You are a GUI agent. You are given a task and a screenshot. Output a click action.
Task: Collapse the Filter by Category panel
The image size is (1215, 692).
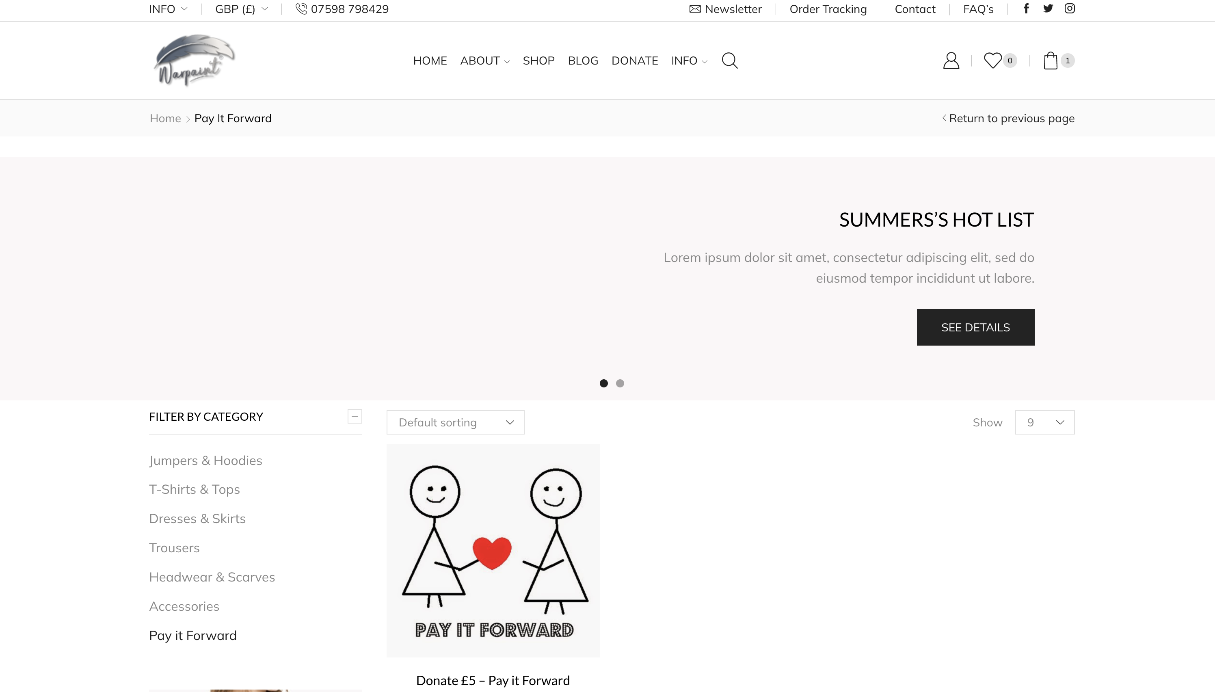[355, 416]
